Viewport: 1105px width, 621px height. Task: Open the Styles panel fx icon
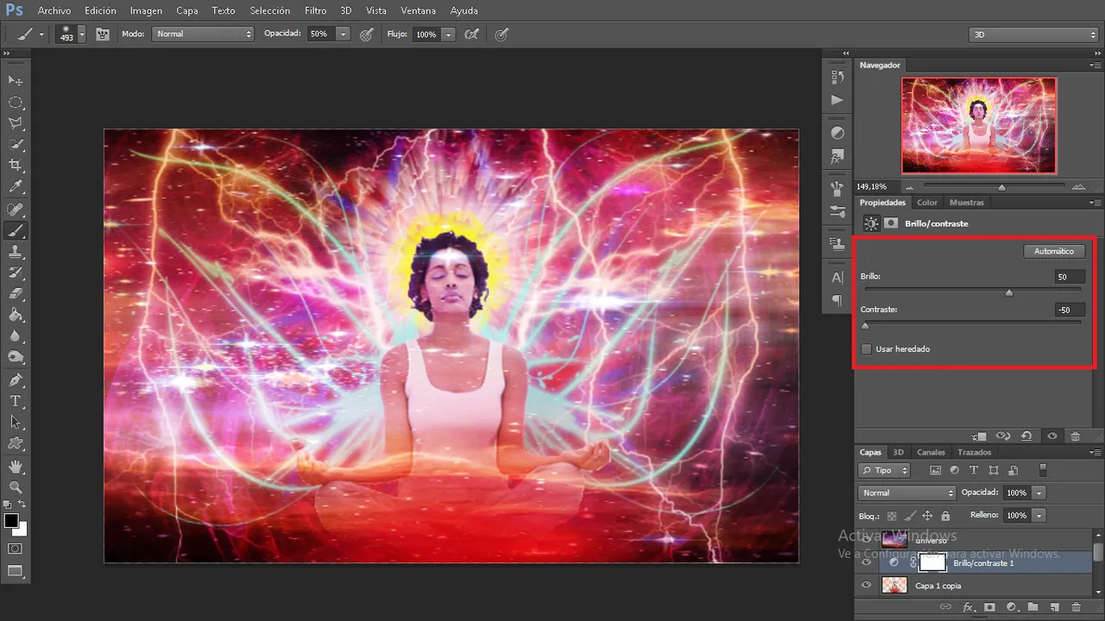click(x=837, y=157)
